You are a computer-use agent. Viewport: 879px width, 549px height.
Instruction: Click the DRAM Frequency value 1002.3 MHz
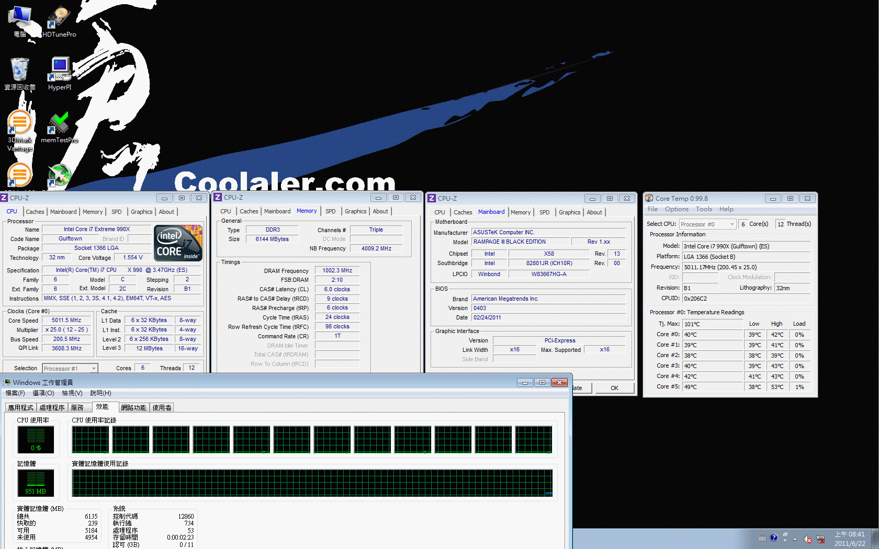coord(337,270)
